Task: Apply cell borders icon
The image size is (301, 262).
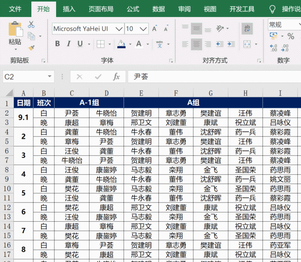Action: (100, 44)
